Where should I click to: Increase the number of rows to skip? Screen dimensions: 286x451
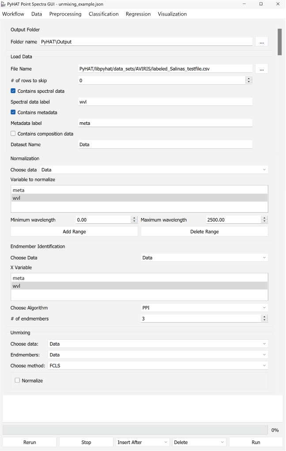(249, 79)
